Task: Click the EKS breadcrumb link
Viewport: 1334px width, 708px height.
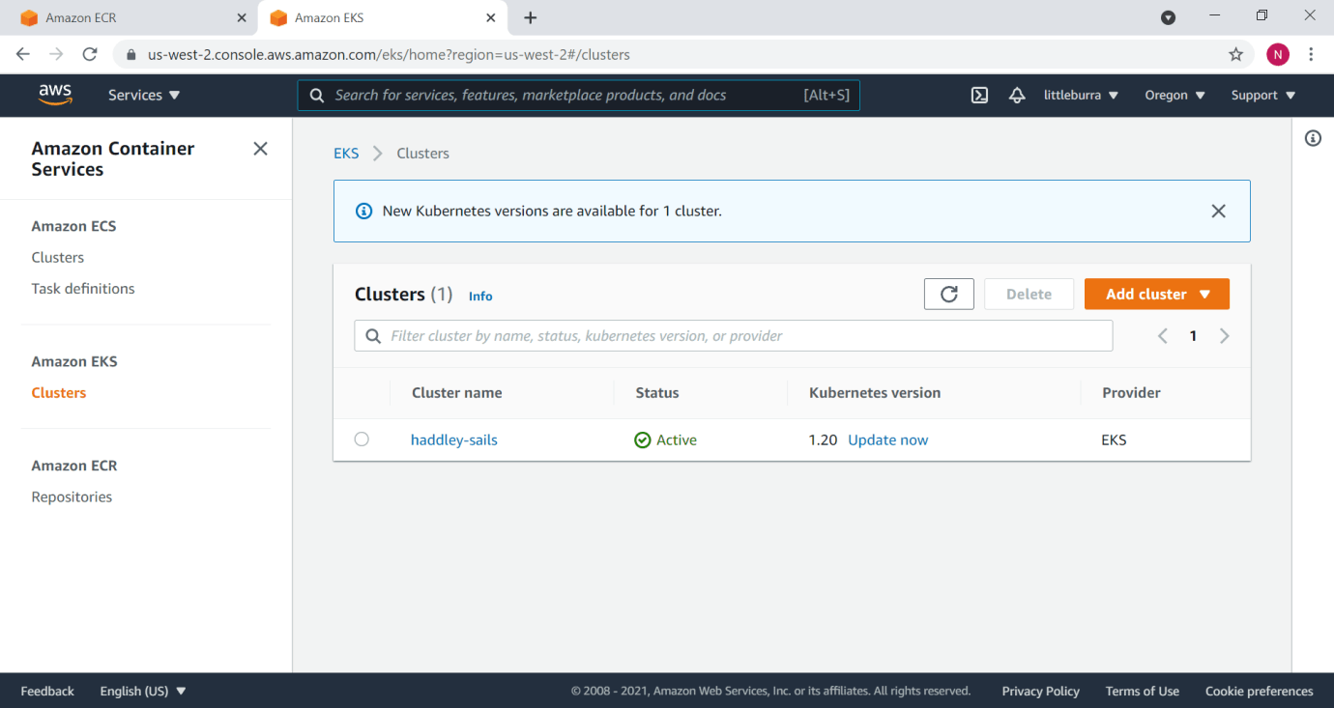Action: pos(346,154)
